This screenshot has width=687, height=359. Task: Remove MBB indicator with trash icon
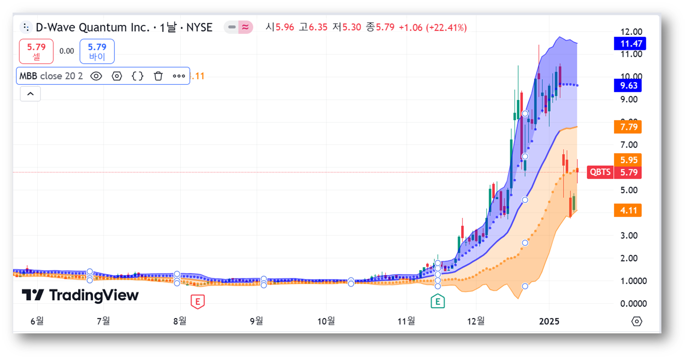(158, 76)
